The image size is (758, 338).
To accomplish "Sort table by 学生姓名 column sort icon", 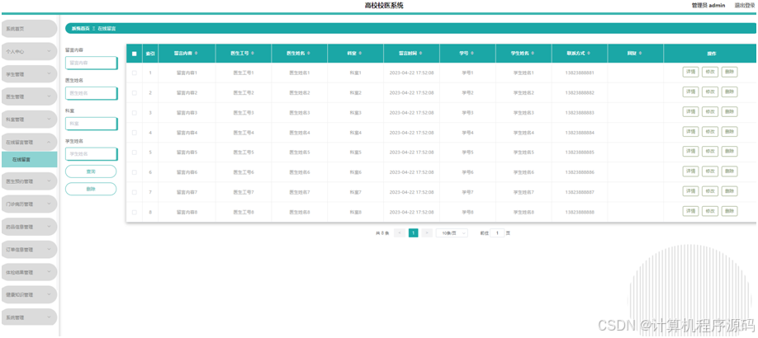I will (x=533, y=54).
